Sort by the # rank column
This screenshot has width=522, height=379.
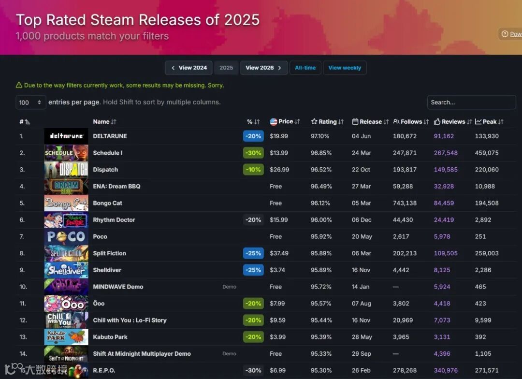(25, 122)
